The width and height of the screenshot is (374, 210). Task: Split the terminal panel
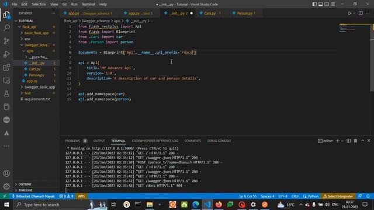[x=348, y=141]
